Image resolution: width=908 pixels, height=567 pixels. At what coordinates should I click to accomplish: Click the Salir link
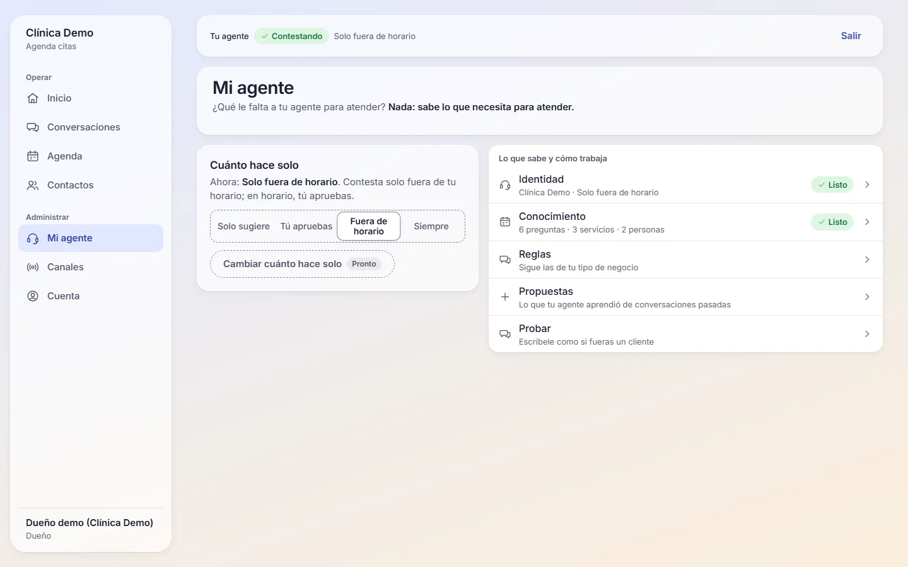pyautogui.click(x=851, y=36)
